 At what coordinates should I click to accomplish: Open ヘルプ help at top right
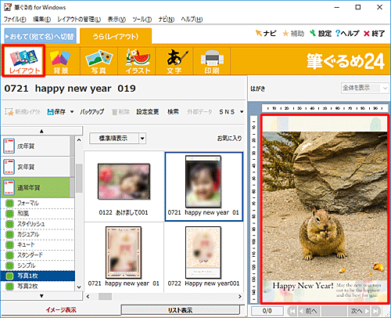coord(347,34)
